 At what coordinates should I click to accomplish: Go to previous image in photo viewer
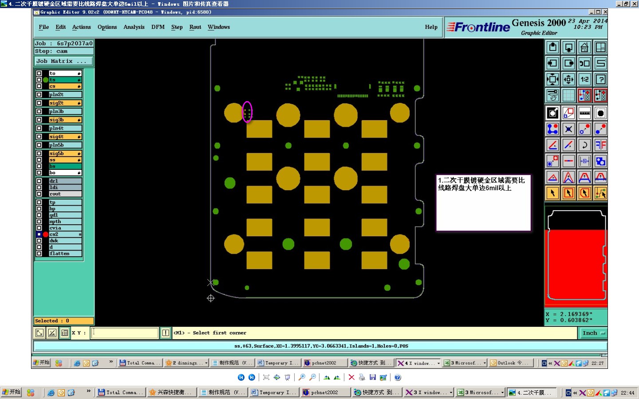241,377
